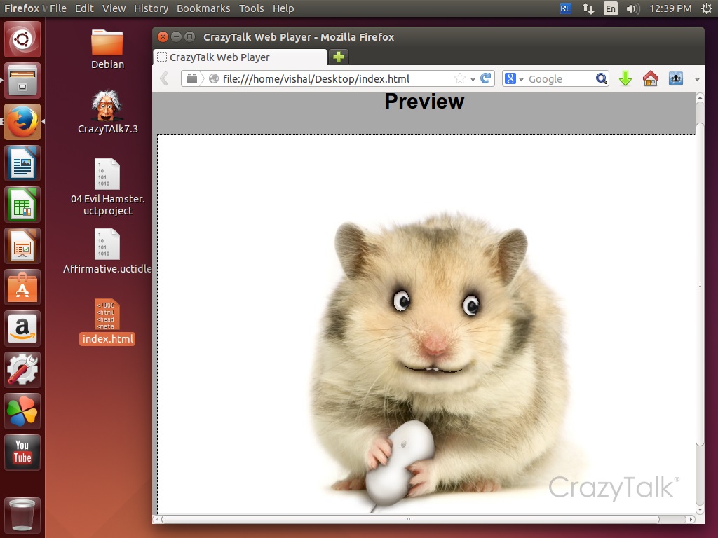
Task: Select the index.html desktop file
Action: click(x=107, y=322)
